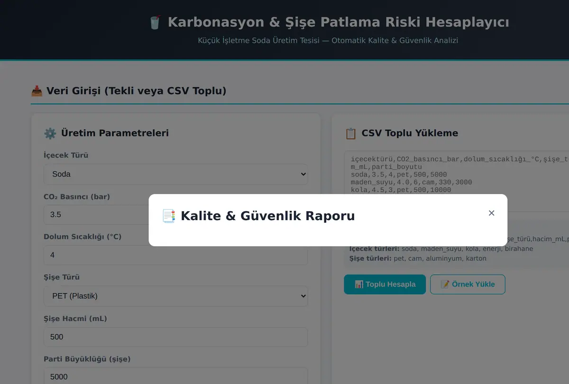This screenshot has height=384, width=569.
Task: Focus the Parti Büyüklüğü input with value 5000
Action: 176,377
